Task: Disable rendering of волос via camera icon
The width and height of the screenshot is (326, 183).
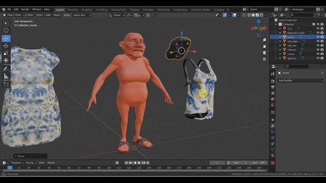Action: pyautogui.click(x=322, y=37)
